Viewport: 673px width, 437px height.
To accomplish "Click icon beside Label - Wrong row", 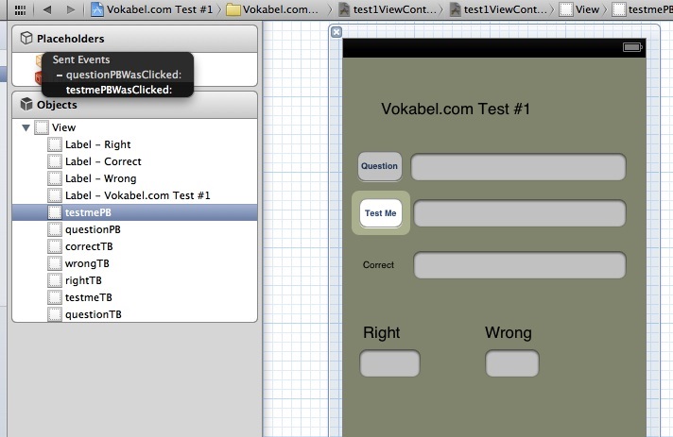I will (x=55, y=178).
